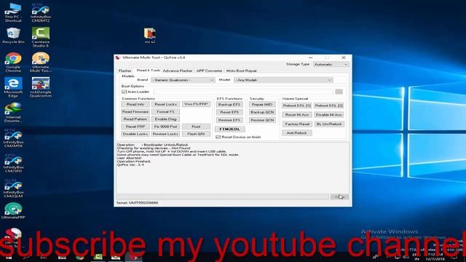Launch InfinityBox CM2MT2 desktop icon
The height and width of the screenshot is (262, 466).
tap(41, 12)
